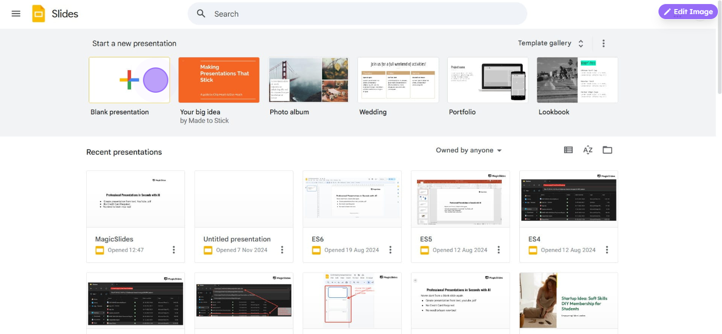Expand the Template gallery
This screenshot has width=722, height=334.
click(x=551, y=43)
